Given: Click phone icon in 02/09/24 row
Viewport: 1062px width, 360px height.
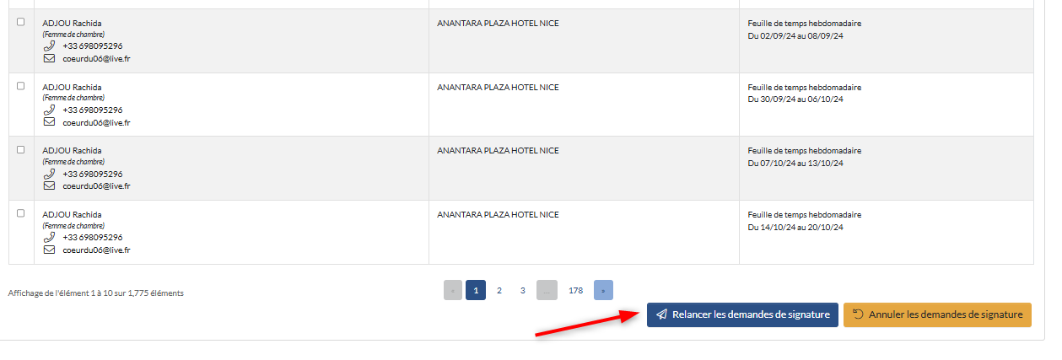Looking at the screenshot, I should (x=49, y=46).
